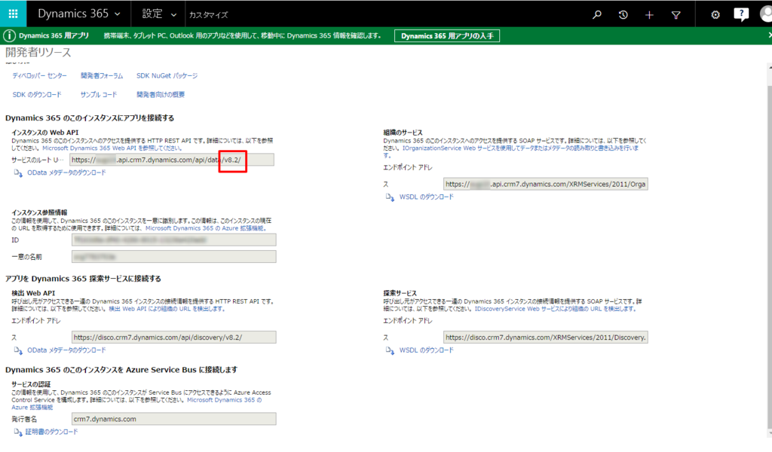Open the app launcher waffle icon
This screenshot has height=452, width=772.
click(13, 14)
